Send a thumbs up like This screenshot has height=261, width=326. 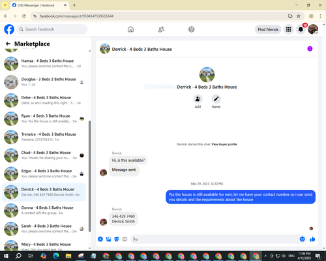tap(312, 239)
